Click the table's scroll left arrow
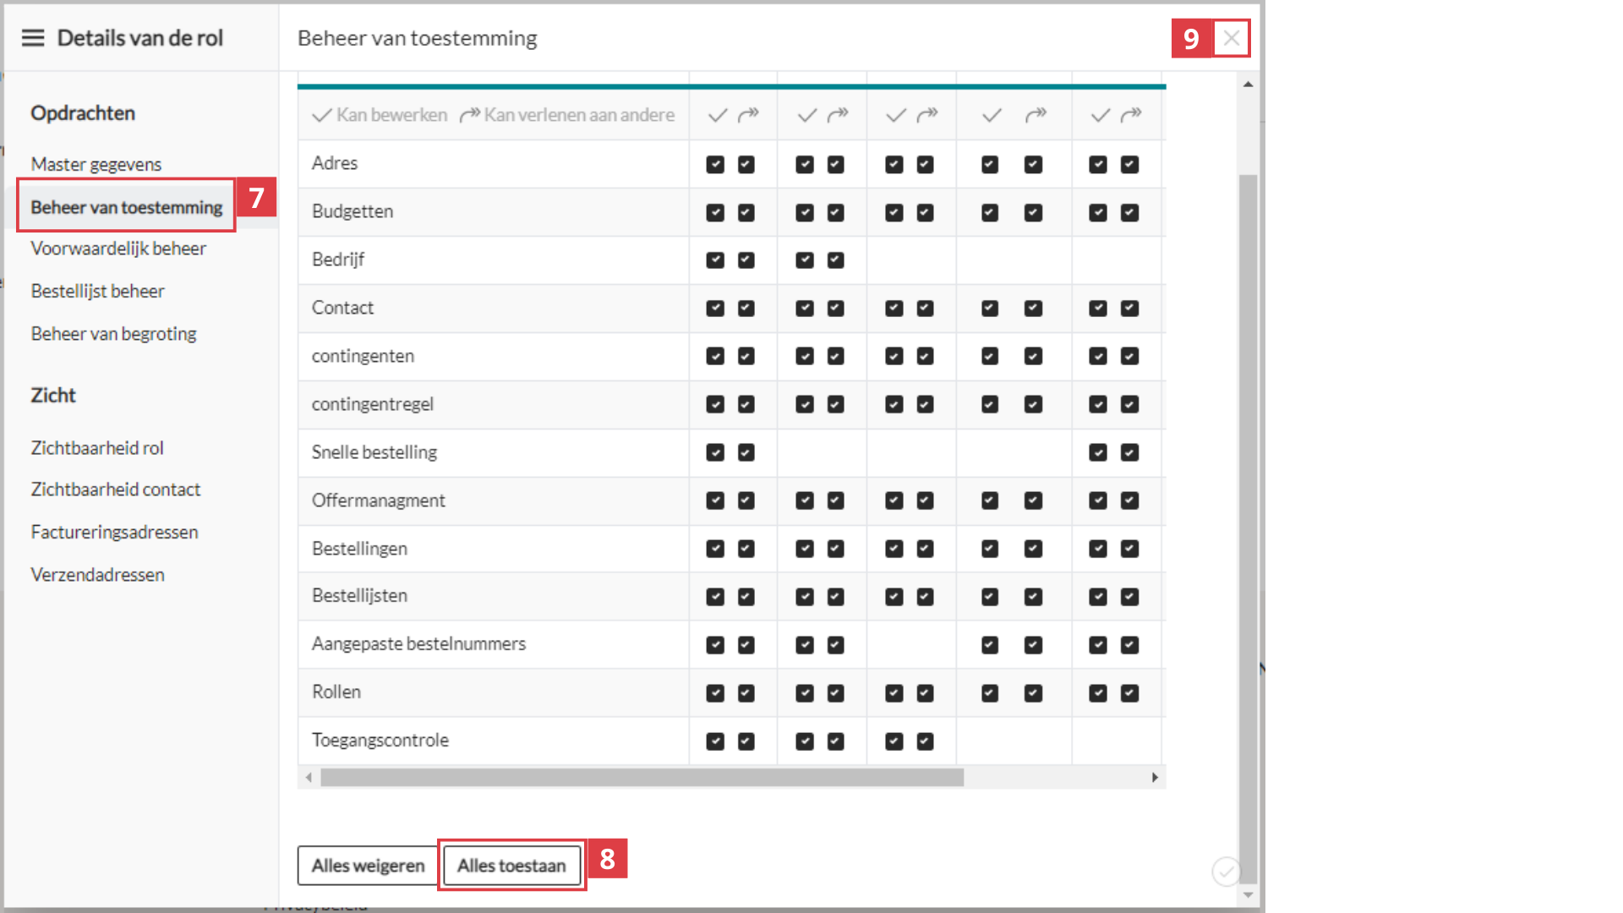This screenshot has height=913, width=1623. [x=309, y=777]
